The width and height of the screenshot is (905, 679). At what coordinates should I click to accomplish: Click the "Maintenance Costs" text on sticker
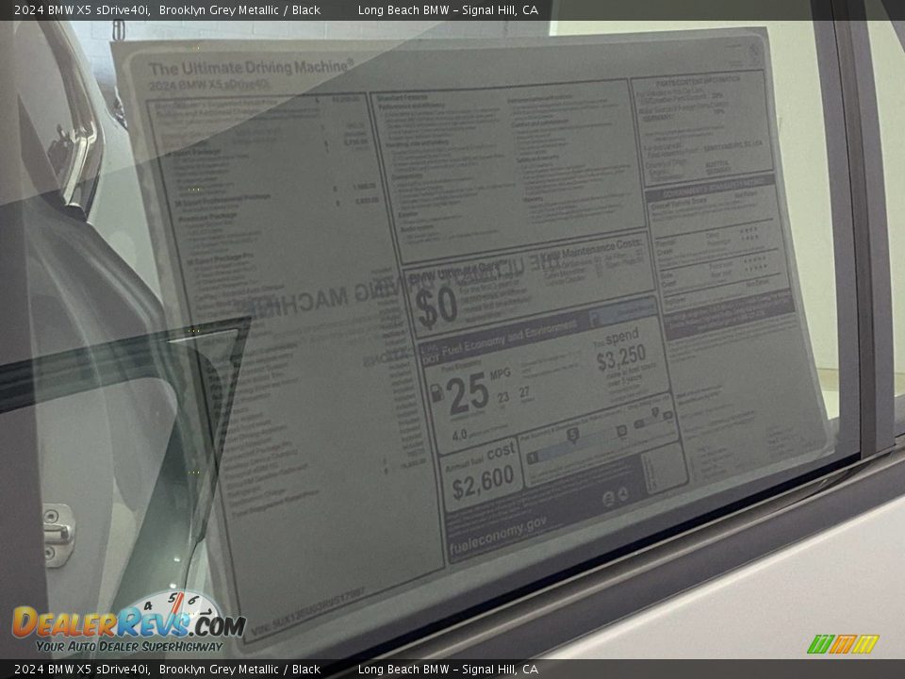pos(602,248)
